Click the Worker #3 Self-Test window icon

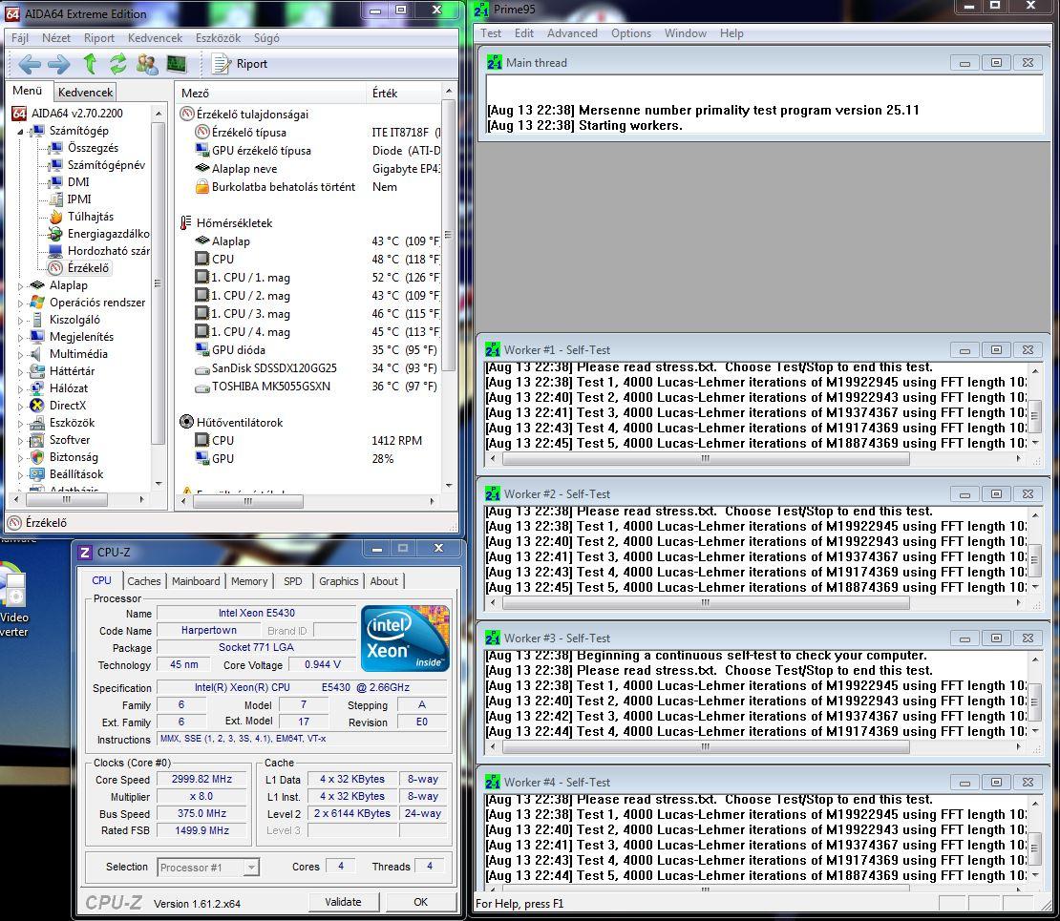pyautogui.click(x=493, y=638)
